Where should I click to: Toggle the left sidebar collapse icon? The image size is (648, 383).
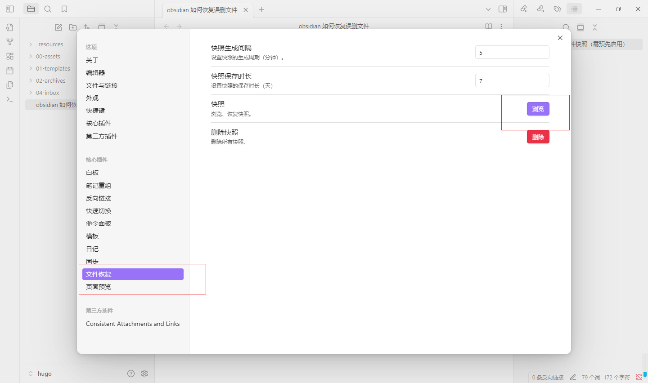pos(10,9)
